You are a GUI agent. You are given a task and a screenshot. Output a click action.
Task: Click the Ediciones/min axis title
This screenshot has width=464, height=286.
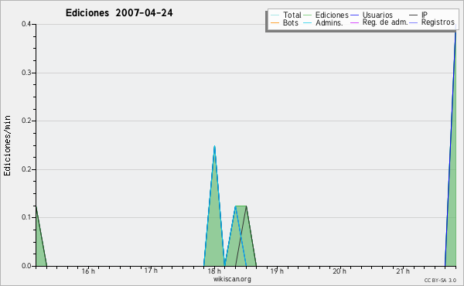(7, 145)
